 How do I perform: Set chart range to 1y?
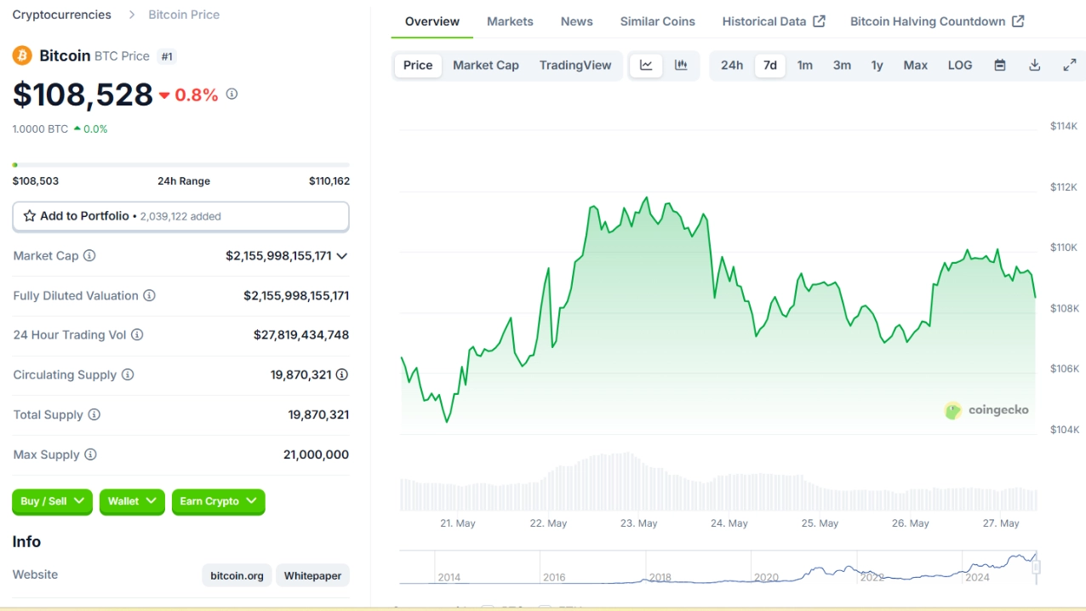click(x=877, y=66)
